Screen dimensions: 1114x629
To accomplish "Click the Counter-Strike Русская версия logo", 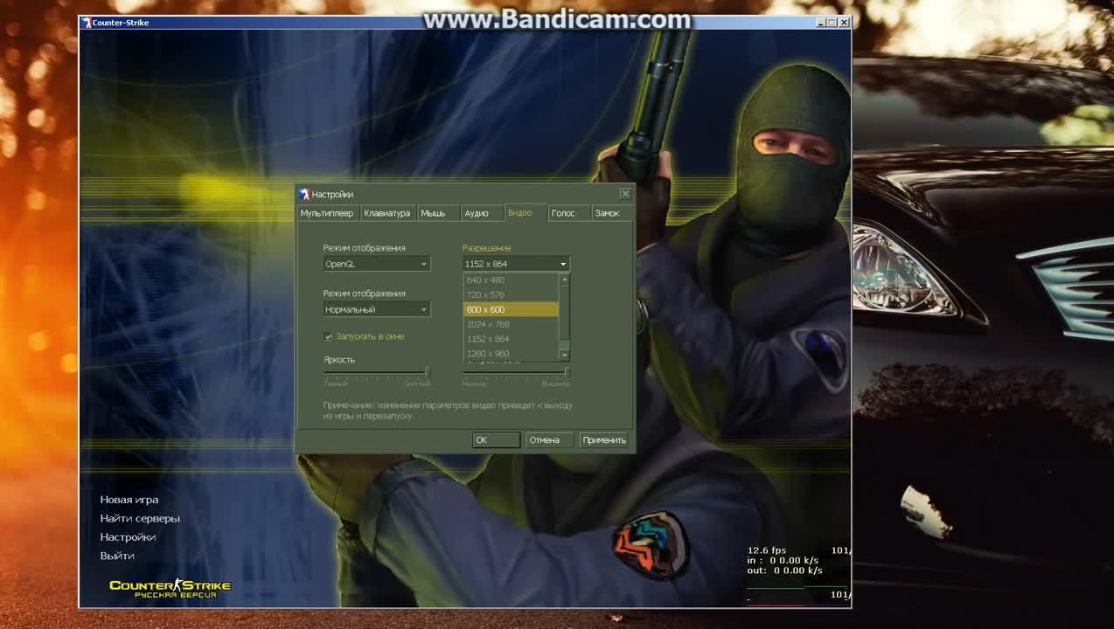I will [x=170, y=588].
